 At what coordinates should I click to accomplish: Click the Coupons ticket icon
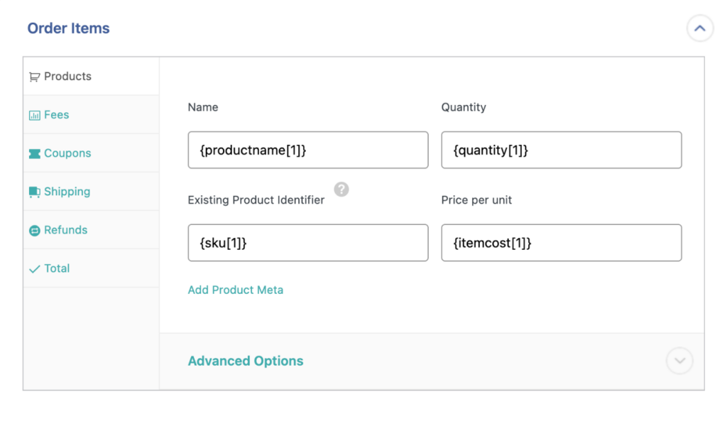tap(34, 154)
